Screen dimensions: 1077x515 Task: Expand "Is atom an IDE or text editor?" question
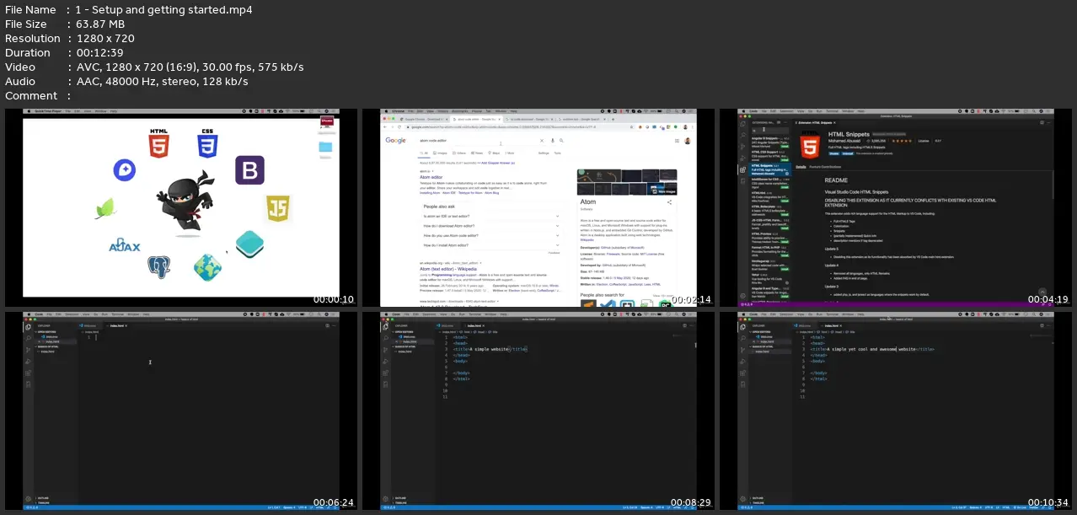pyautogui.click(x=490, y=217)
